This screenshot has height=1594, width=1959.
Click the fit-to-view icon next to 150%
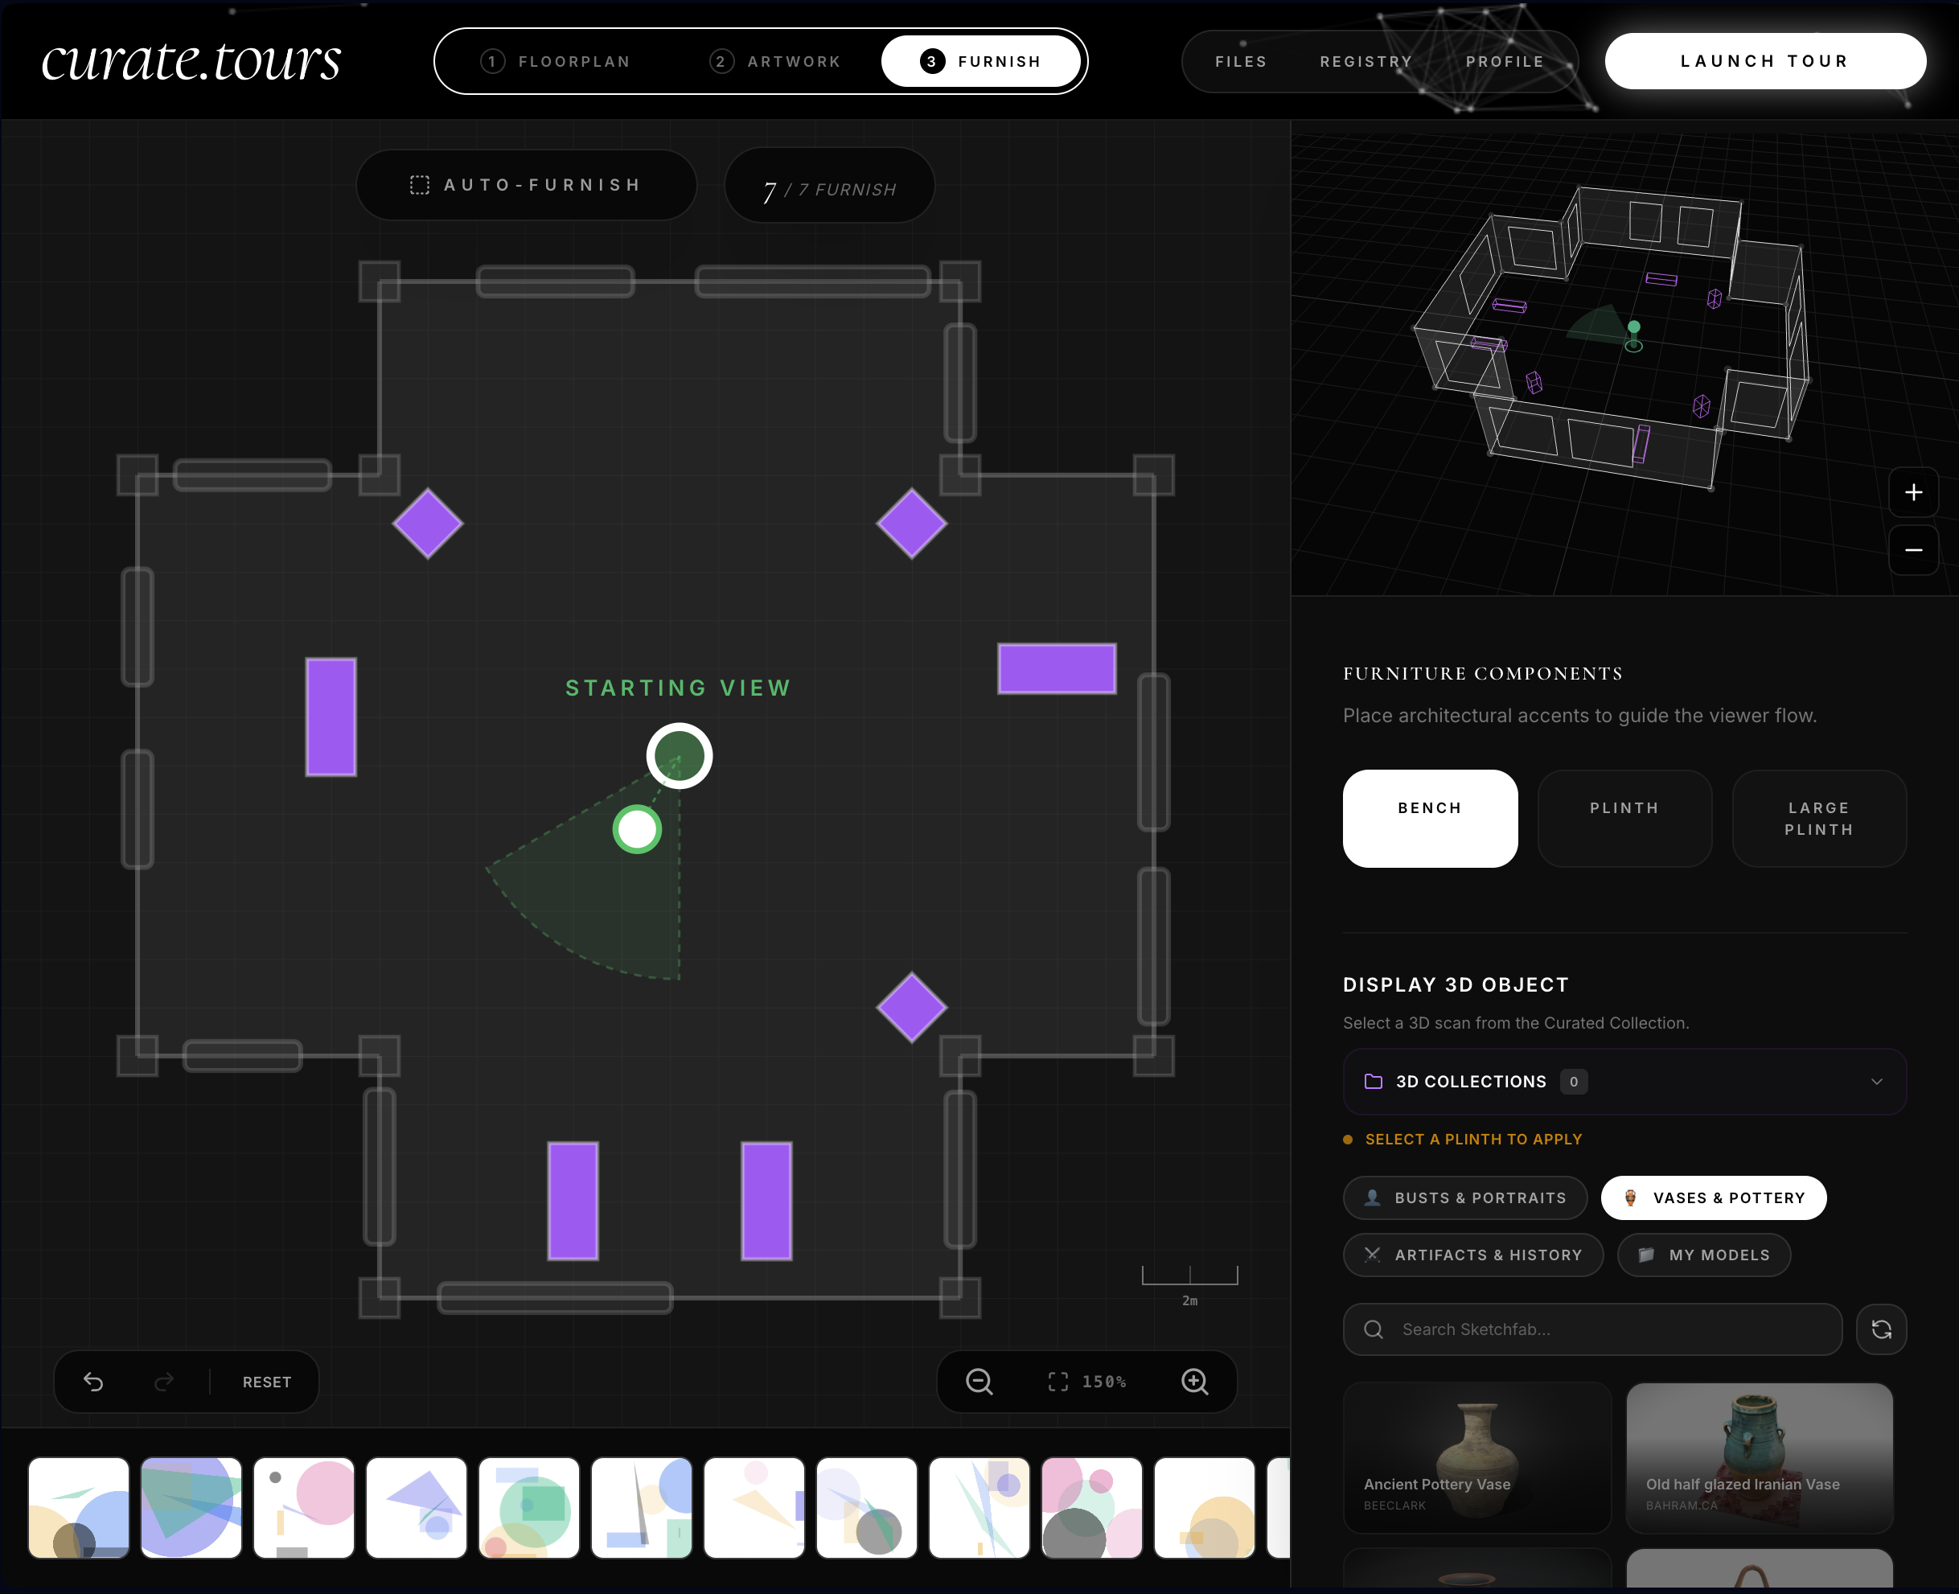1058,1382
